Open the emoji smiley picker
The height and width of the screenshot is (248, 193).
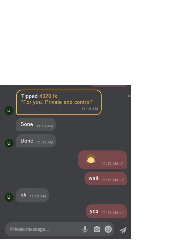[108, 229]
